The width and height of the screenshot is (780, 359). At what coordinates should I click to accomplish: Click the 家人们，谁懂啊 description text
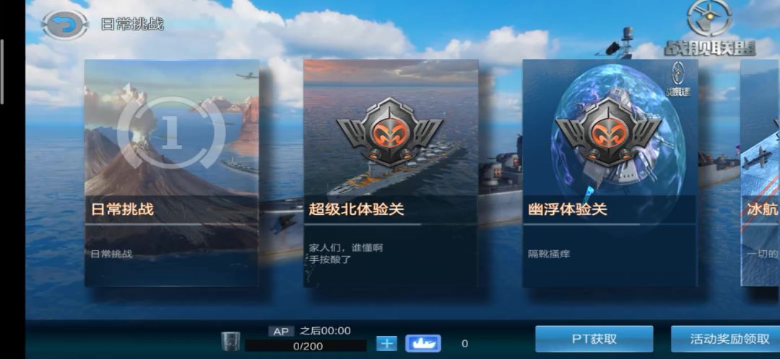click(x=346, y=247)
